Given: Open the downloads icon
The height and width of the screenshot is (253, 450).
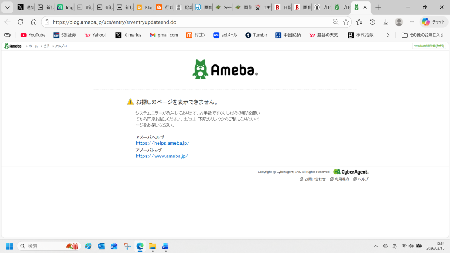Looking at the screenshot, I should 385,22.
